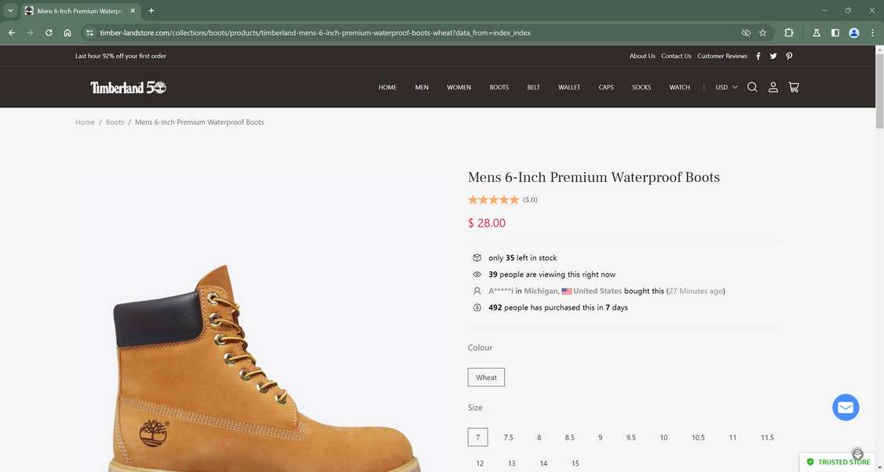The height and width of the screenshot is (472, 884).
Task: Select the Wheat colour swatch
Action: [486, 377]
